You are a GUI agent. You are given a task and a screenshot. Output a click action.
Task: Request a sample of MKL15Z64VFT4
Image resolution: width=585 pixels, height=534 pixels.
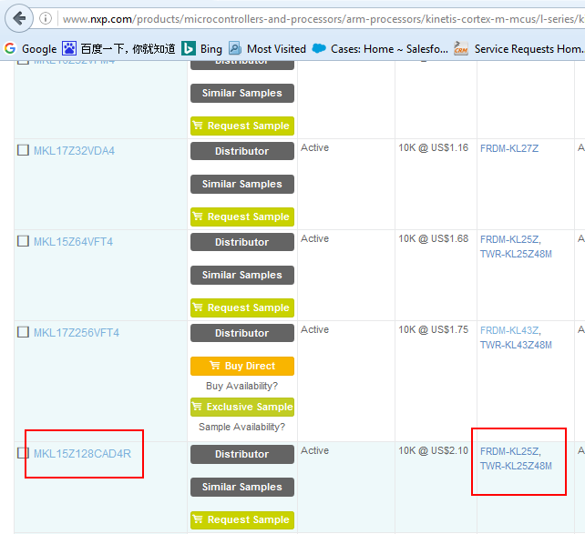(x=242, y=307)
